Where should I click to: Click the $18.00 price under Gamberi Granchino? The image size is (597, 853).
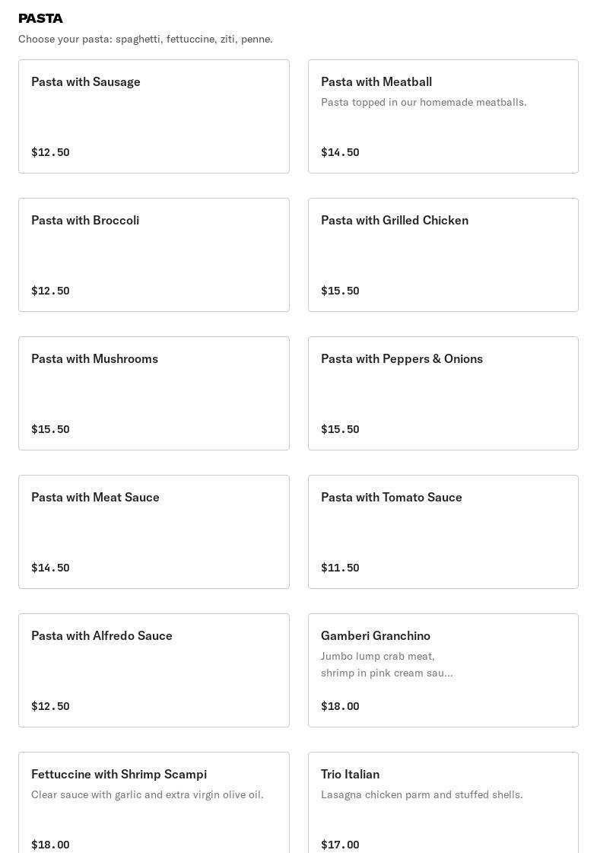[x=340, y=706]
